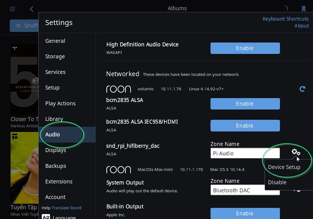Viewport: 313px width, 219px height.
Task: Click the Mac OS X 10.14.4 text
Action: click(x=227, y=170)
